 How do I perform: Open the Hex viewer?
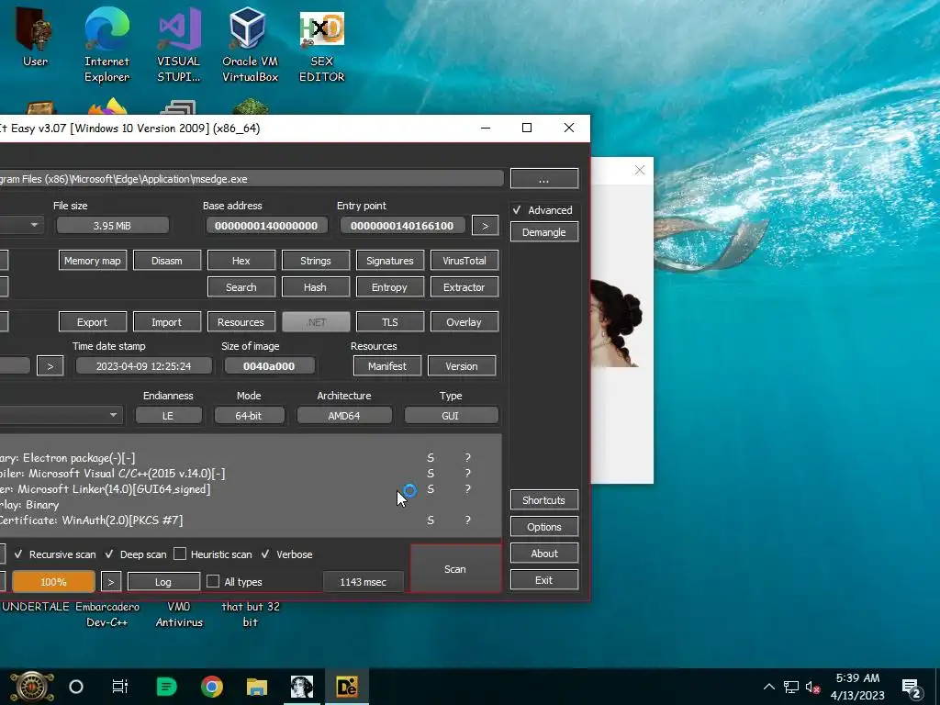[241, 261]
